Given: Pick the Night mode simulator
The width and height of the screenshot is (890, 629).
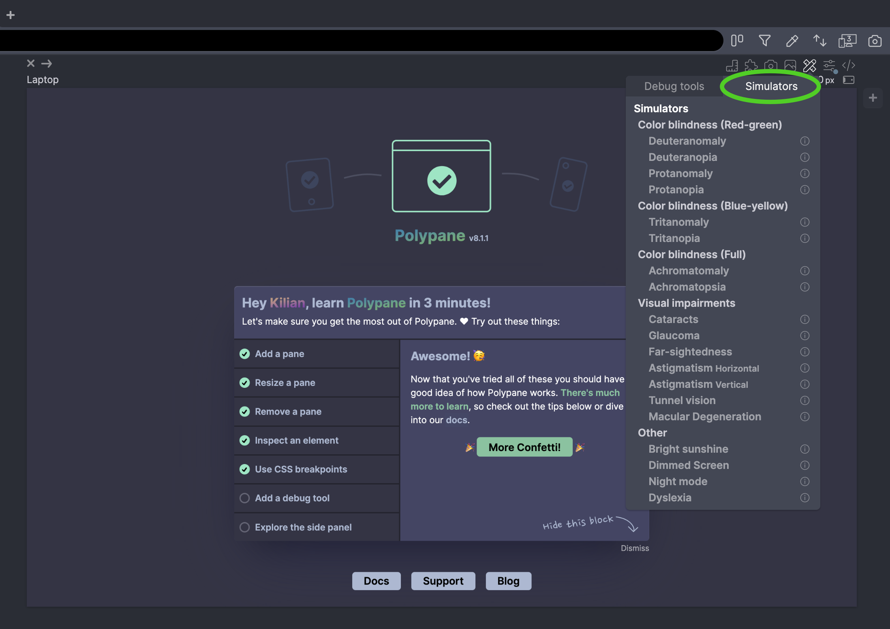Looking at the screenshot, I should (x=678, y=481).
